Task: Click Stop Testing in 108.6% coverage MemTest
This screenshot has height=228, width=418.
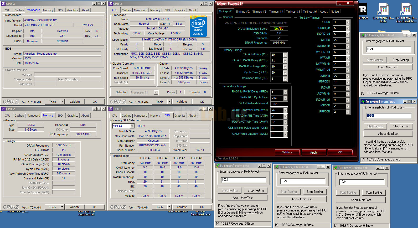Action: pos(374,193)
